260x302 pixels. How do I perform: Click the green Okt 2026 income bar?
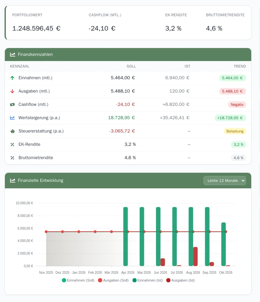pyautogui.click(x=224, y=244)
